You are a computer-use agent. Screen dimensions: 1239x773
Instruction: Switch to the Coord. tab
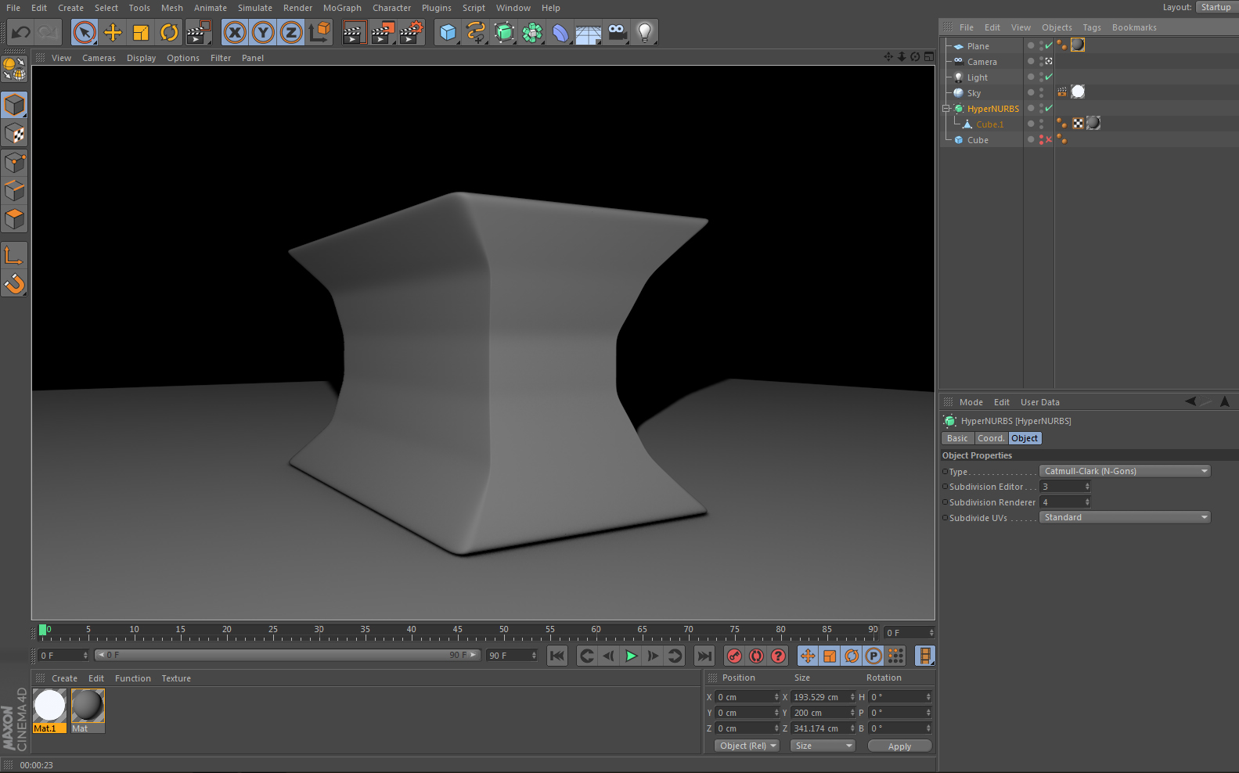(x=991, y=439)
